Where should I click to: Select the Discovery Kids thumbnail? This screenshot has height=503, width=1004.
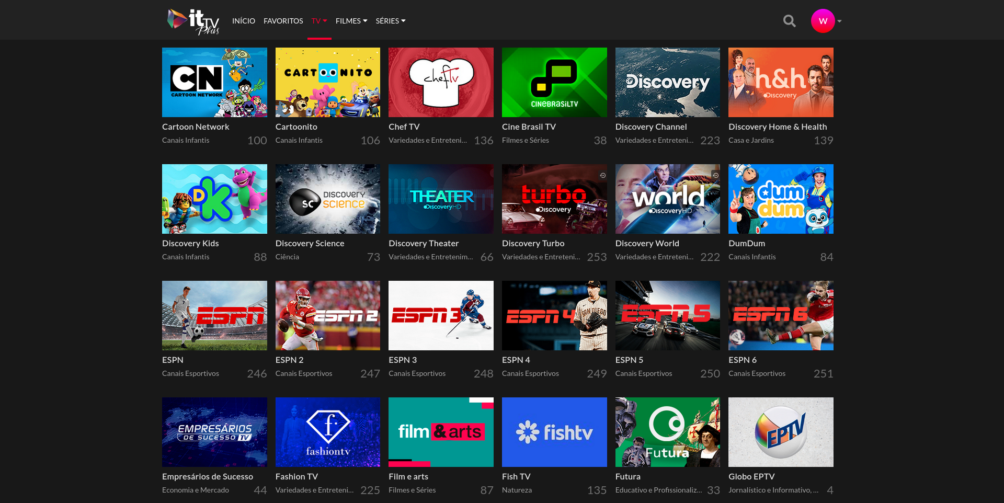click(x=214, y=199)
